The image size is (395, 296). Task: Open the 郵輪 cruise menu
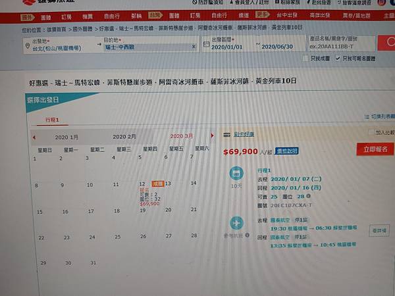[x=136, y=16]
